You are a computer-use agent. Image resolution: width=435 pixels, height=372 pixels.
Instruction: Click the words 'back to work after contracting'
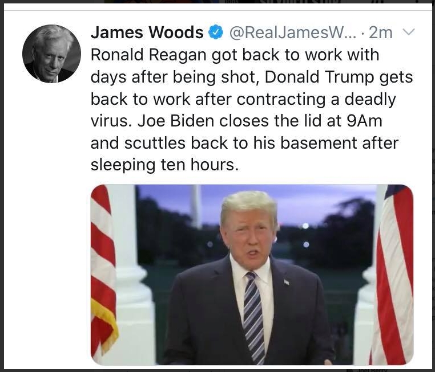[208, 99]
